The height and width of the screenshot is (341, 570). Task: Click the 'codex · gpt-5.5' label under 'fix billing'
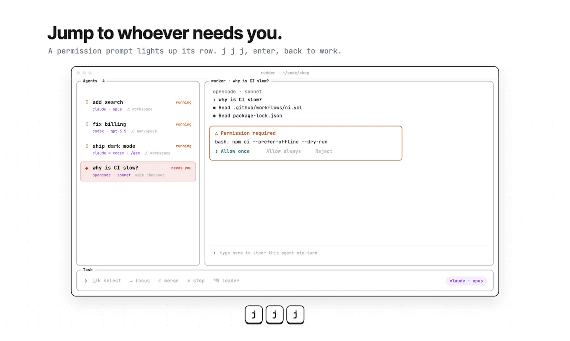click(109, 131)
